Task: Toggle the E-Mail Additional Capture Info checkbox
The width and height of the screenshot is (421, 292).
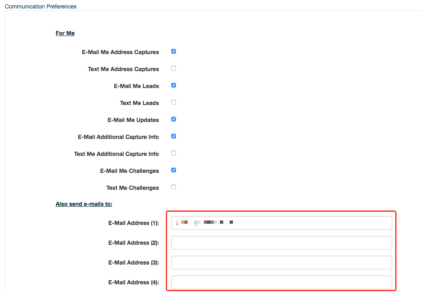Action: point(174,137)
